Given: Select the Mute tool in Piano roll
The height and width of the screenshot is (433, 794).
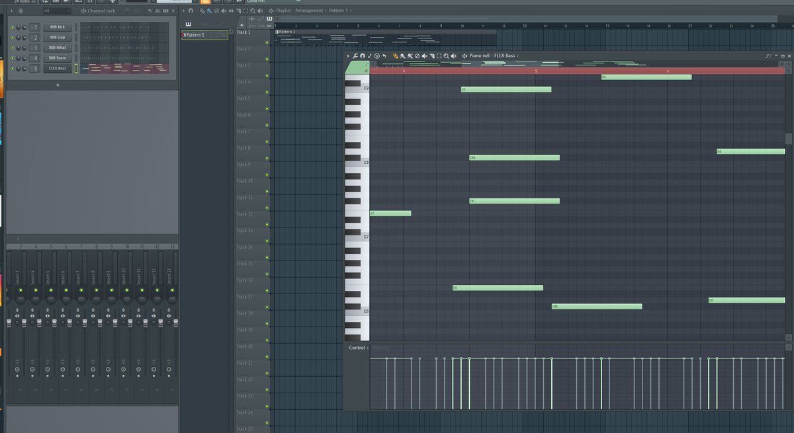Looking at the screenshot, I should pos(425,56).
